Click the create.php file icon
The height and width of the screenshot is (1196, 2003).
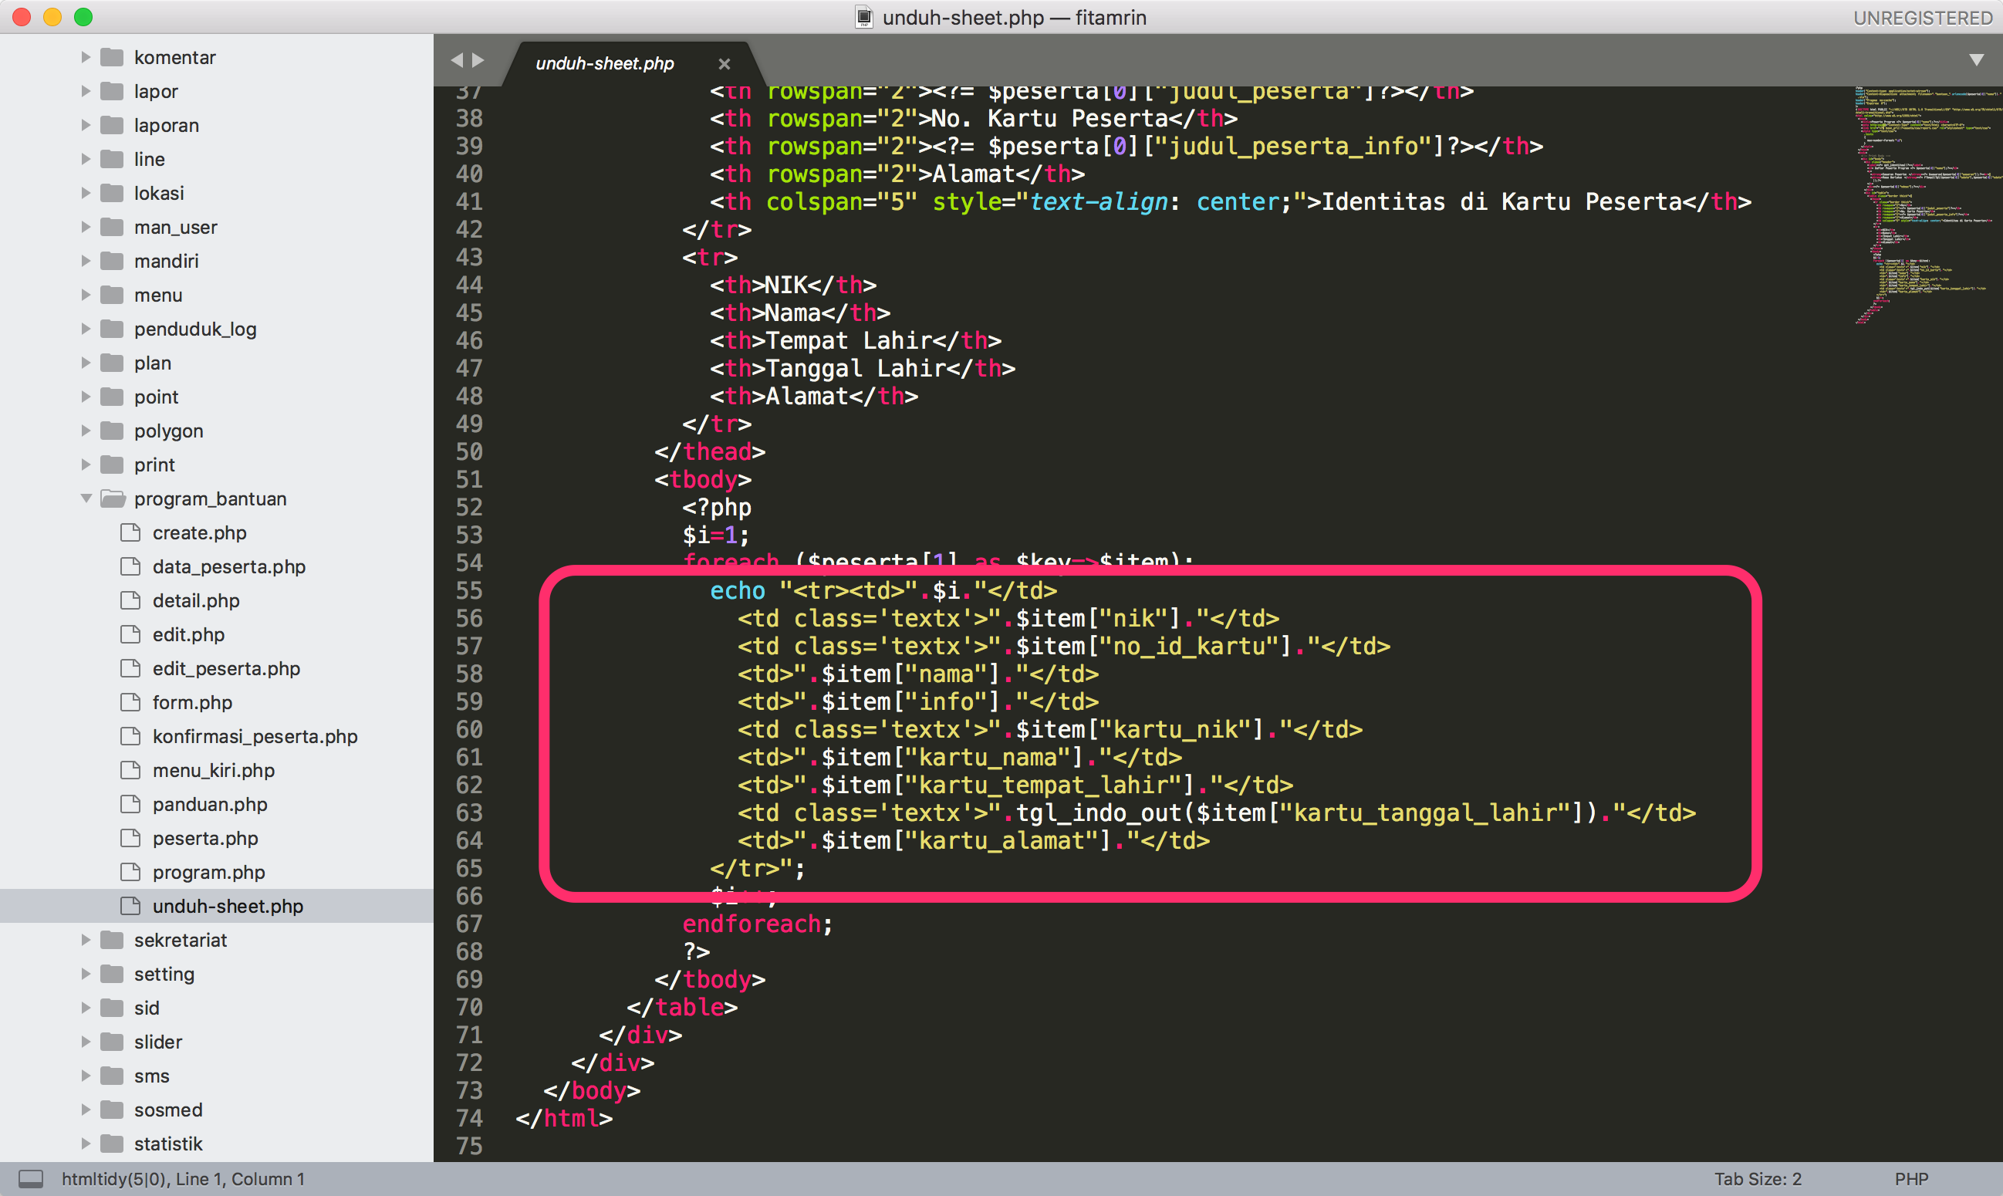pyautogui.click(x=130, y=532)
